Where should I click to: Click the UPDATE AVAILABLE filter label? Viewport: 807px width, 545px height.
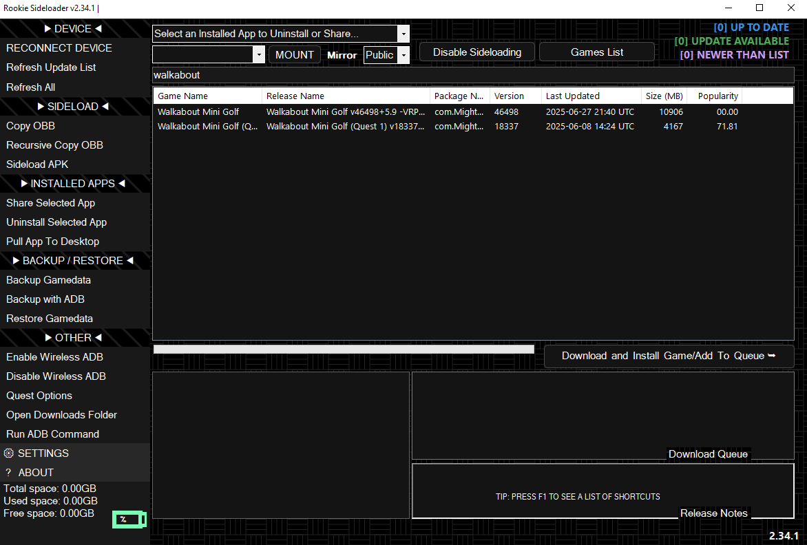pos(731,41)
